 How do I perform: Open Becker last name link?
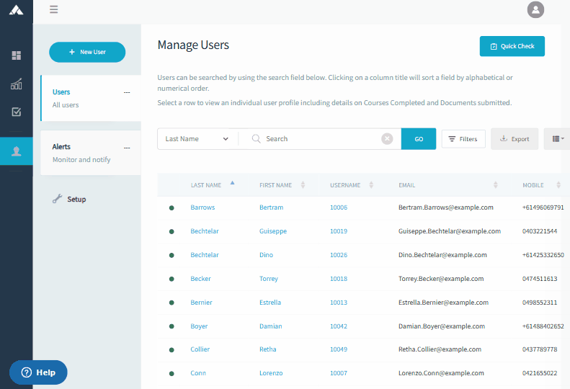200,279
